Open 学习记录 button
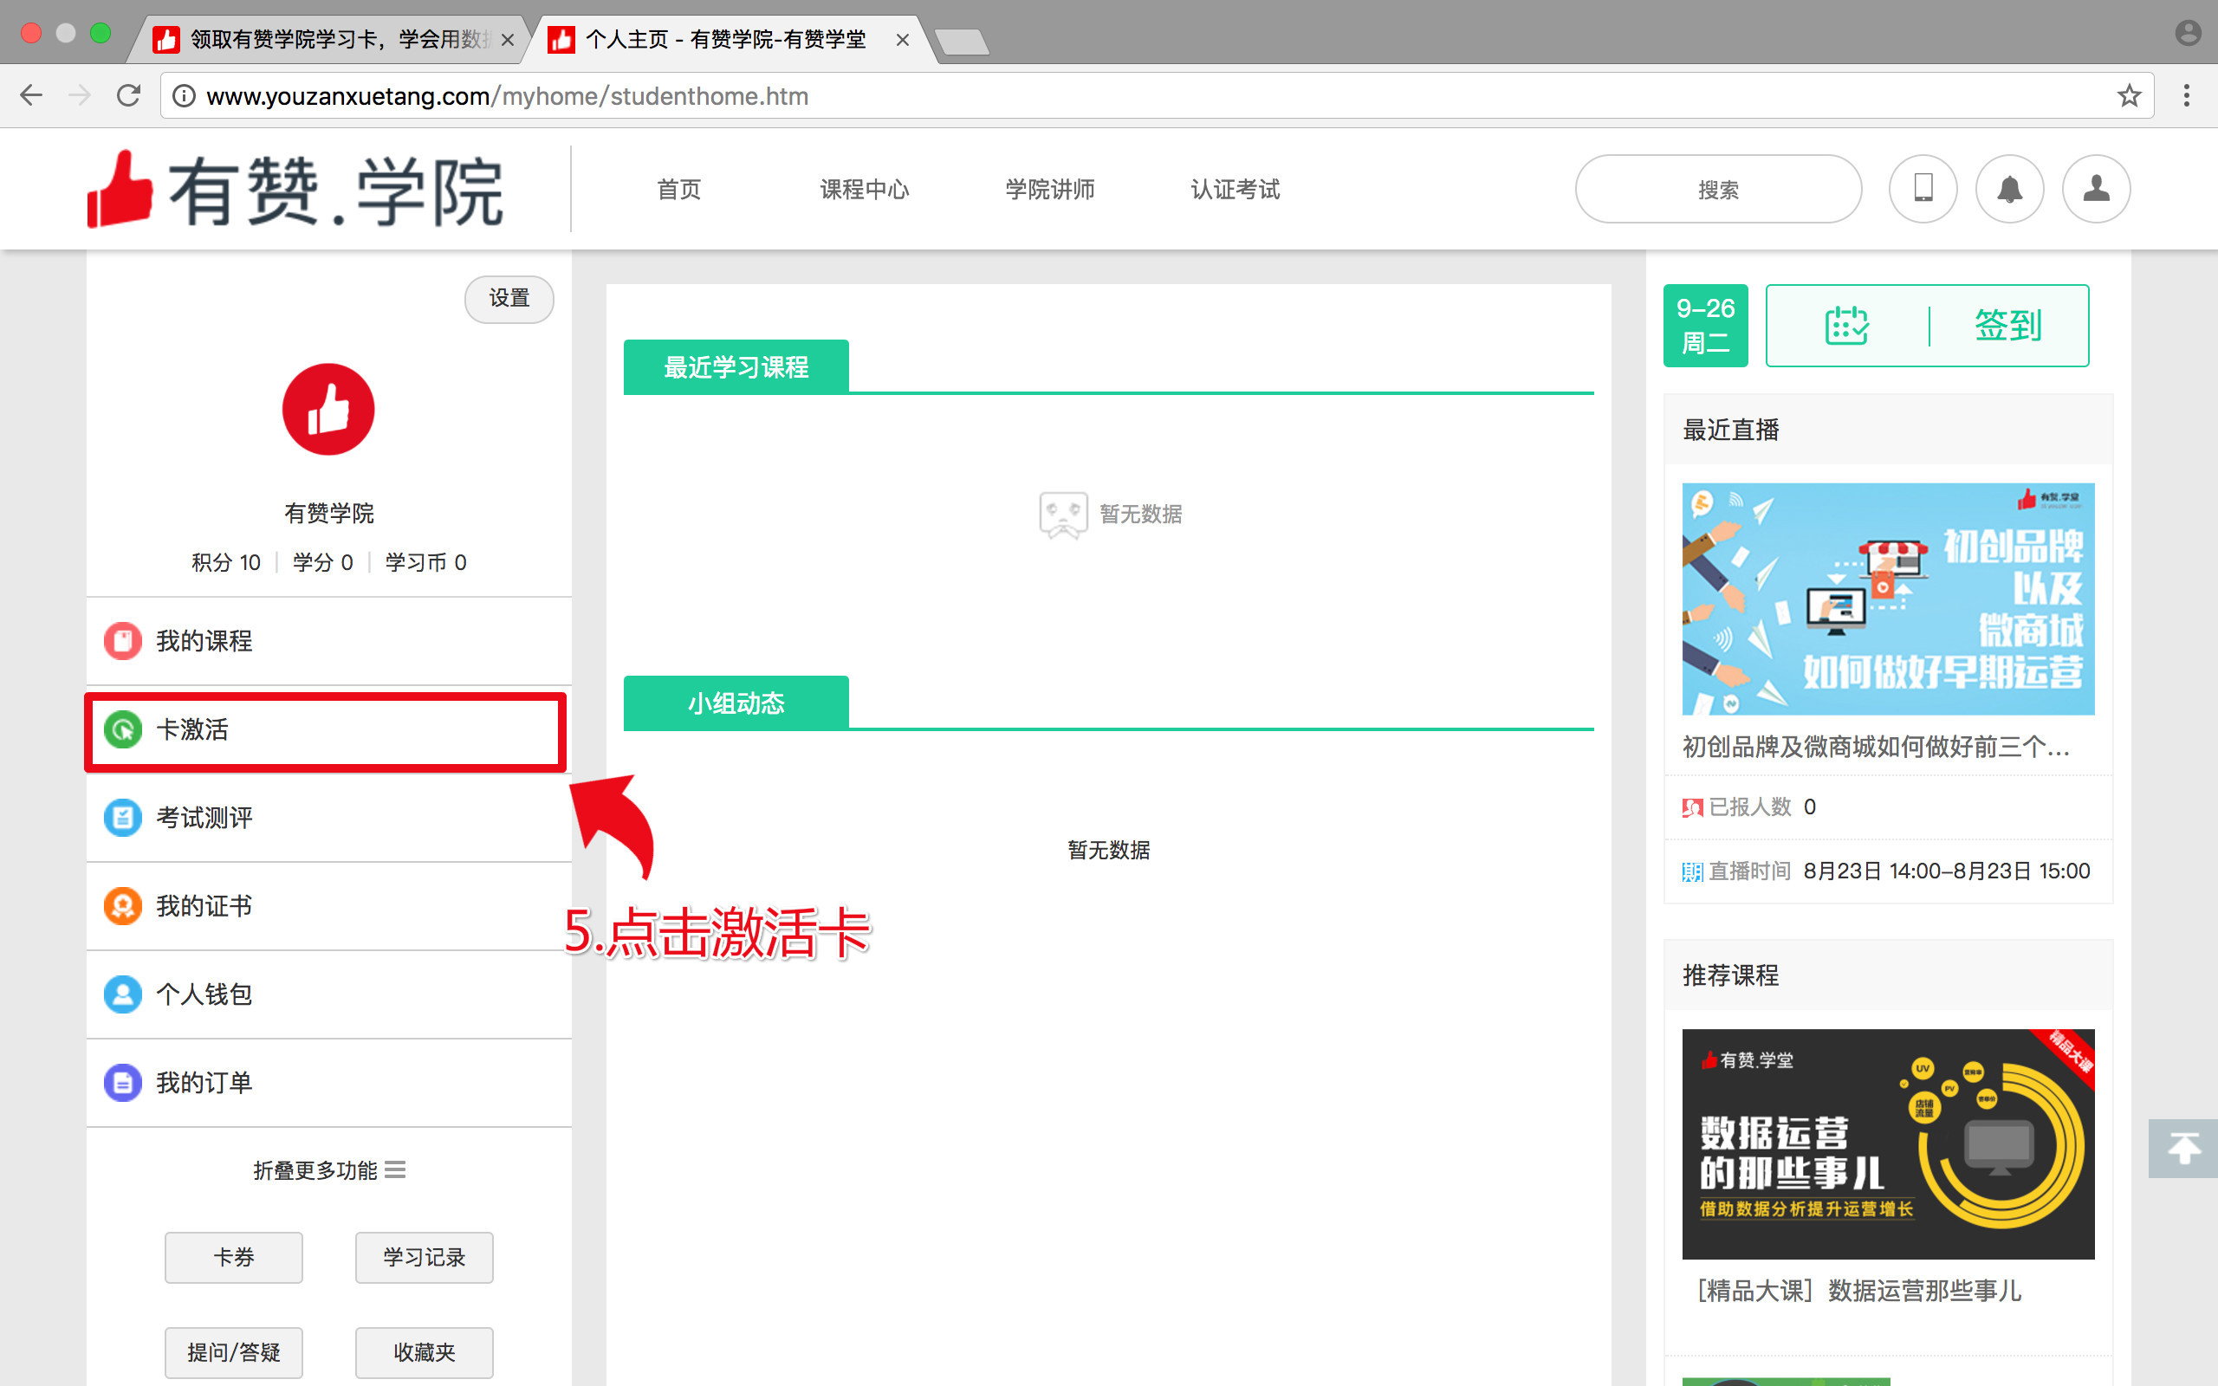This screenshot has width=2218, height=1386. point(425,1257)
